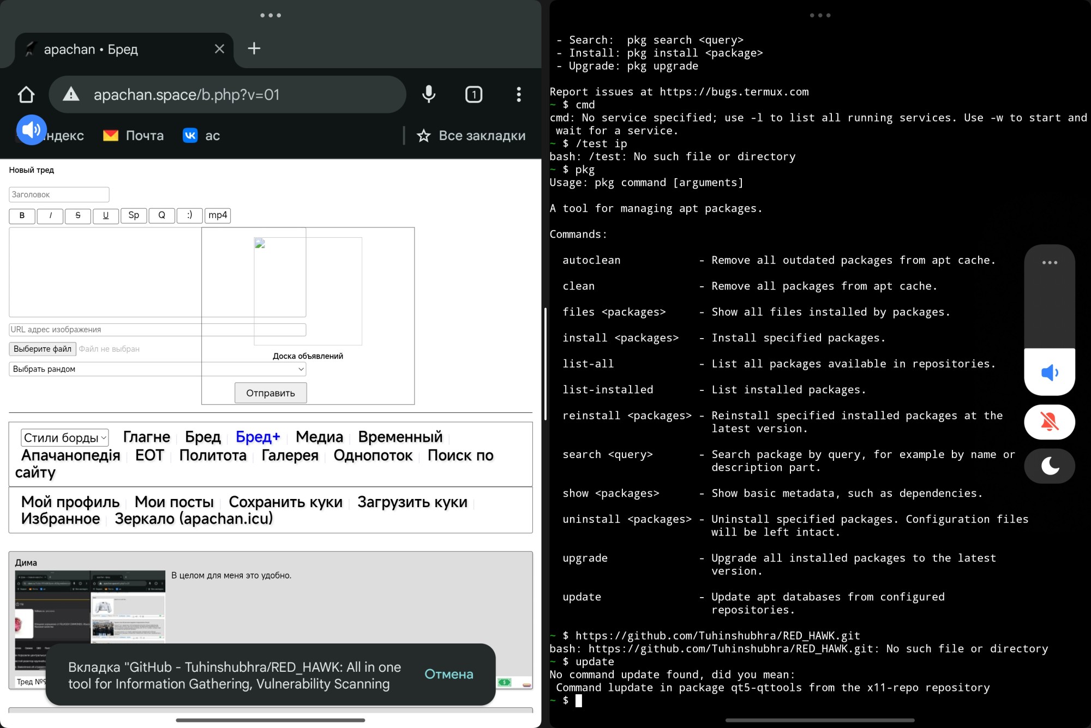Viewport: 1091px width, 728px height.
Task: Toggle the media volume speaker button
Action: click(x=1049, y=373)
